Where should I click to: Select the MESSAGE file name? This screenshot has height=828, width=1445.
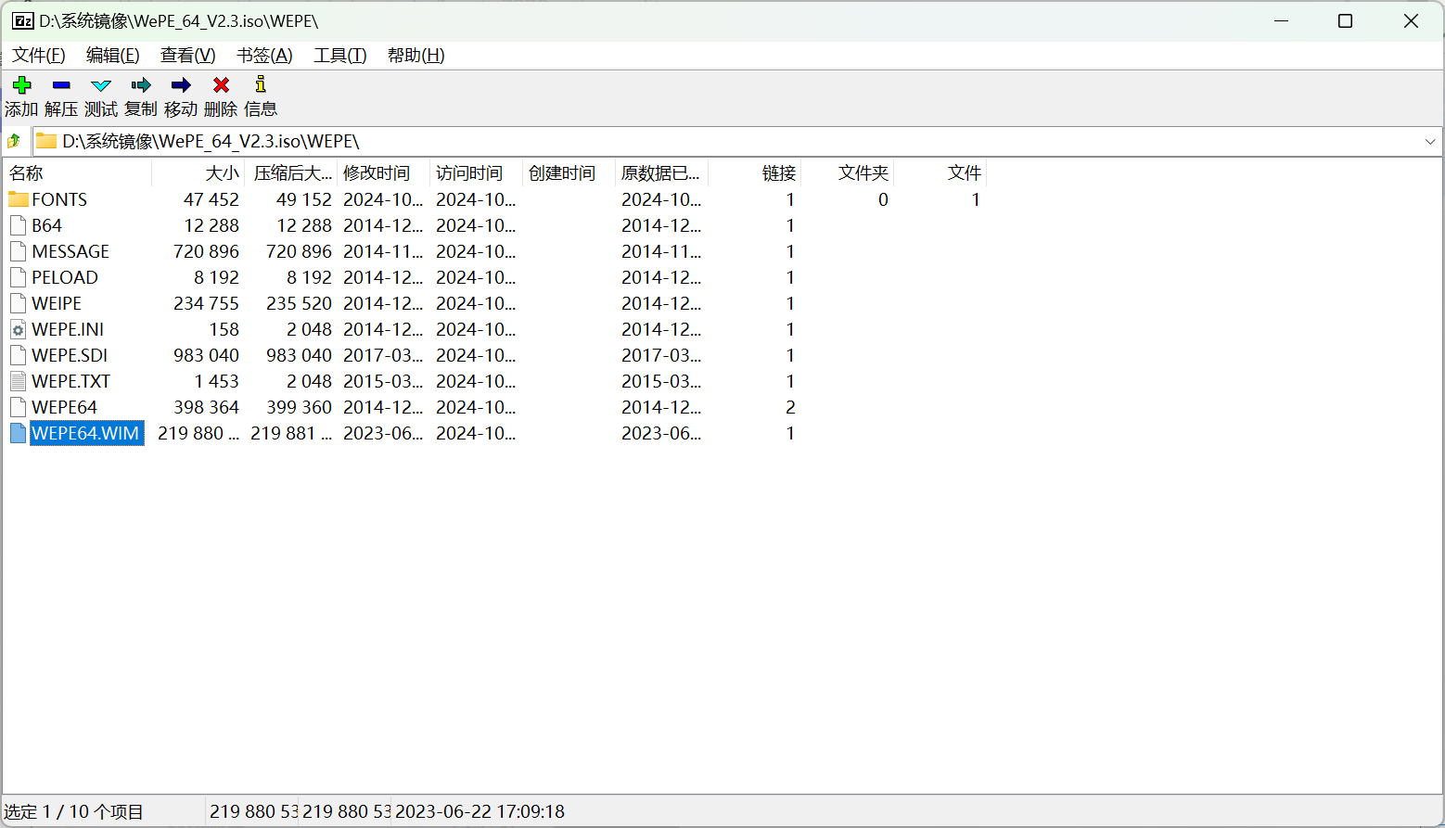[x=70, y=251]
